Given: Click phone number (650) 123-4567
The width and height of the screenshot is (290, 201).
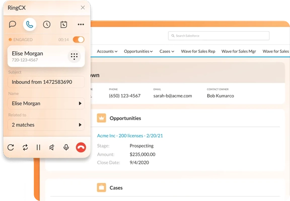Looking at the screenshot, I should tap(125, 96).
